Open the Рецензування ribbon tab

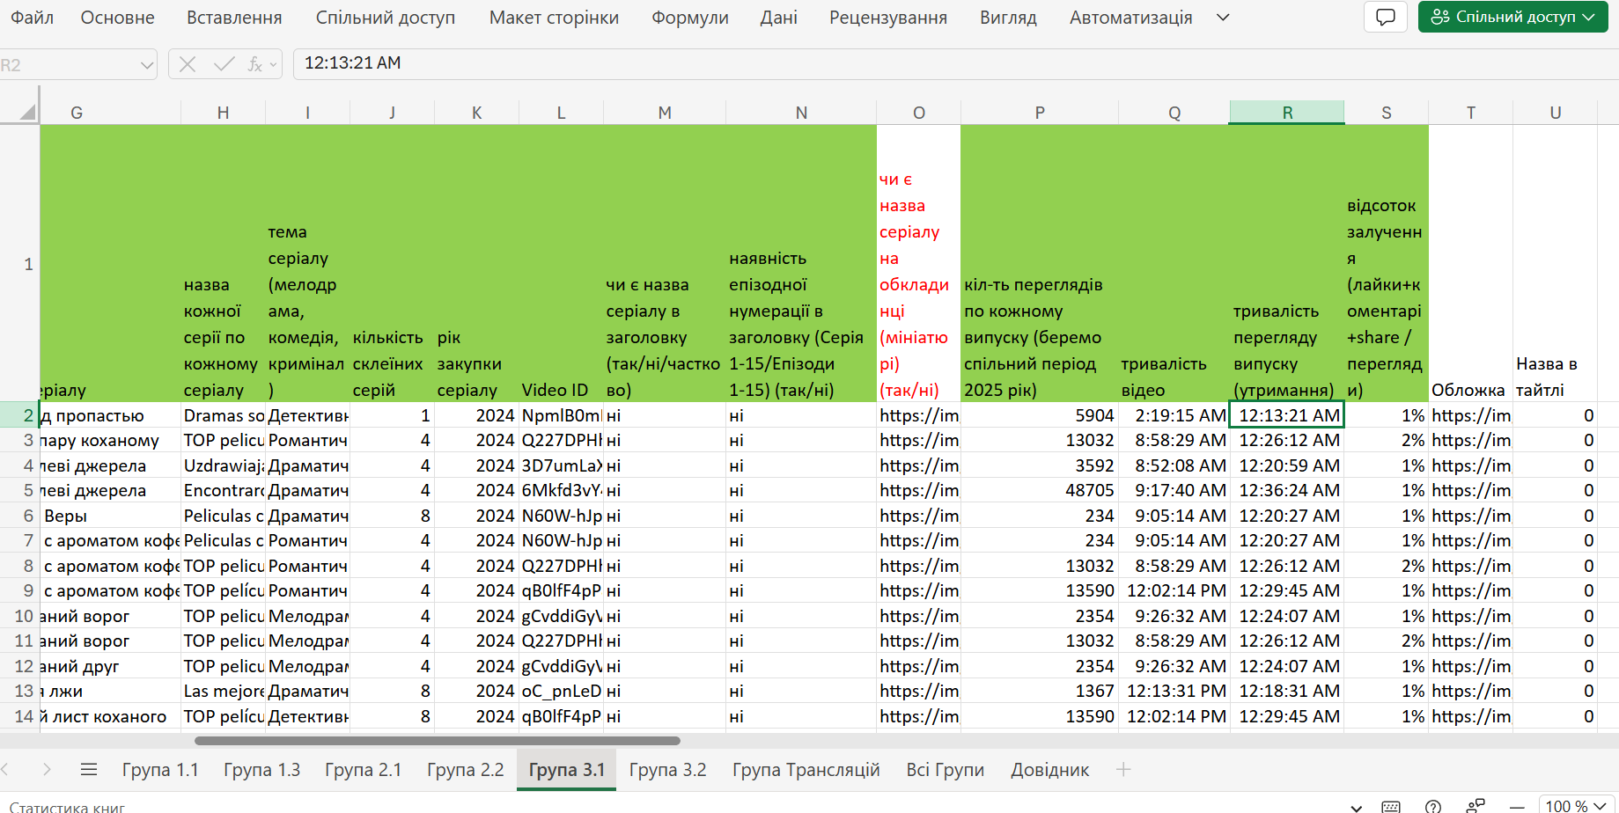click(888, 18)
